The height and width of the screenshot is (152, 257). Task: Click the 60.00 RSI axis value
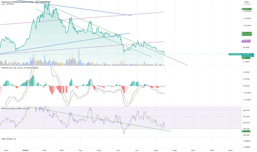click(x=247, y=110)
